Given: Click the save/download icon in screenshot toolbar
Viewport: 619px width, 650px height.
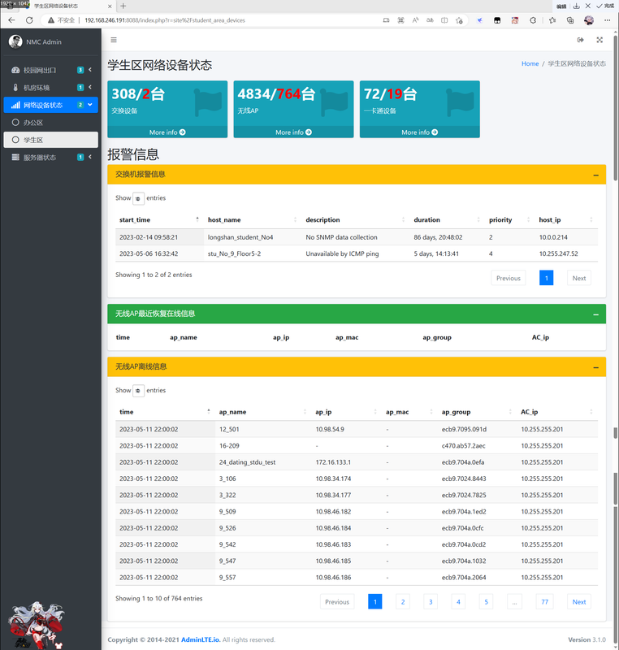Looking at the screenshot, I should pyautogui.click(x=576, y=6).
